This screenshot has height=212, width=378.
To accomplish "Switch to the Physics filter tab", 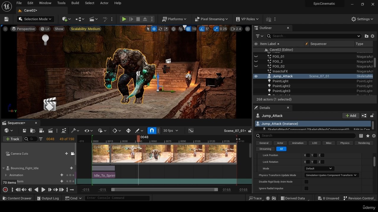I will click(x=345, y=143).
